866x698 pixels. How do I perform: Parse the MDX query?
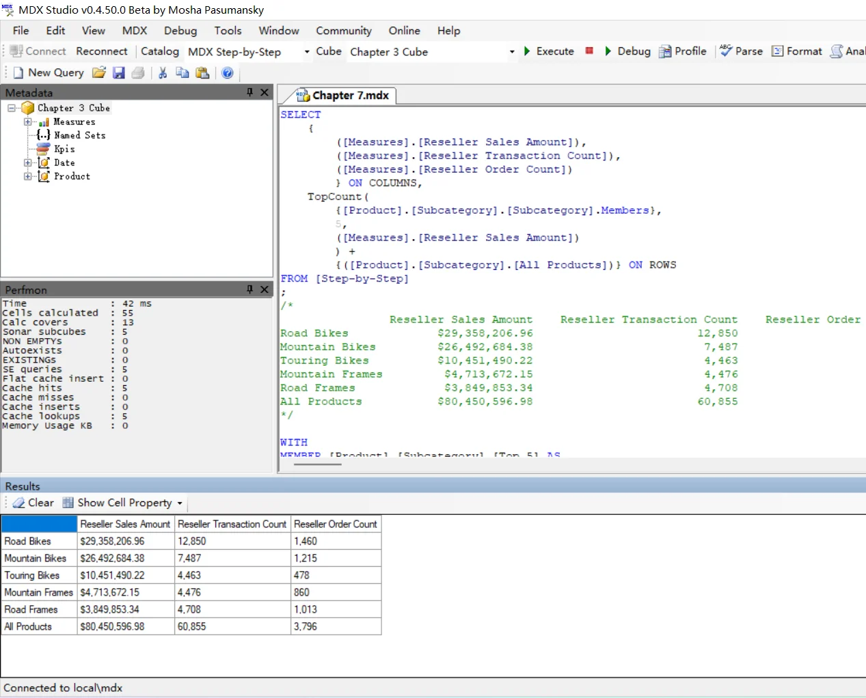pyautogui.click(x=742, y=51)
